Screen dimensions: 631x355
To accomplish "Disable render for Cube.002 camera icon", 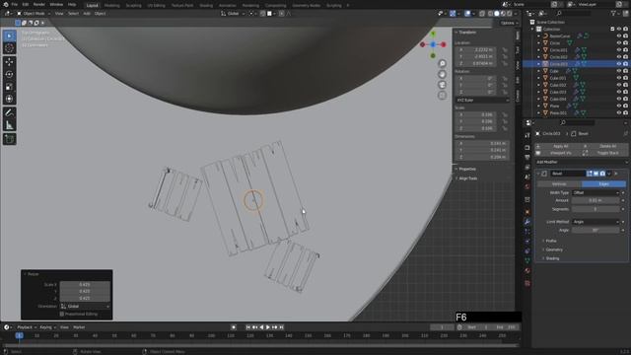I will [x=626, y=85].
